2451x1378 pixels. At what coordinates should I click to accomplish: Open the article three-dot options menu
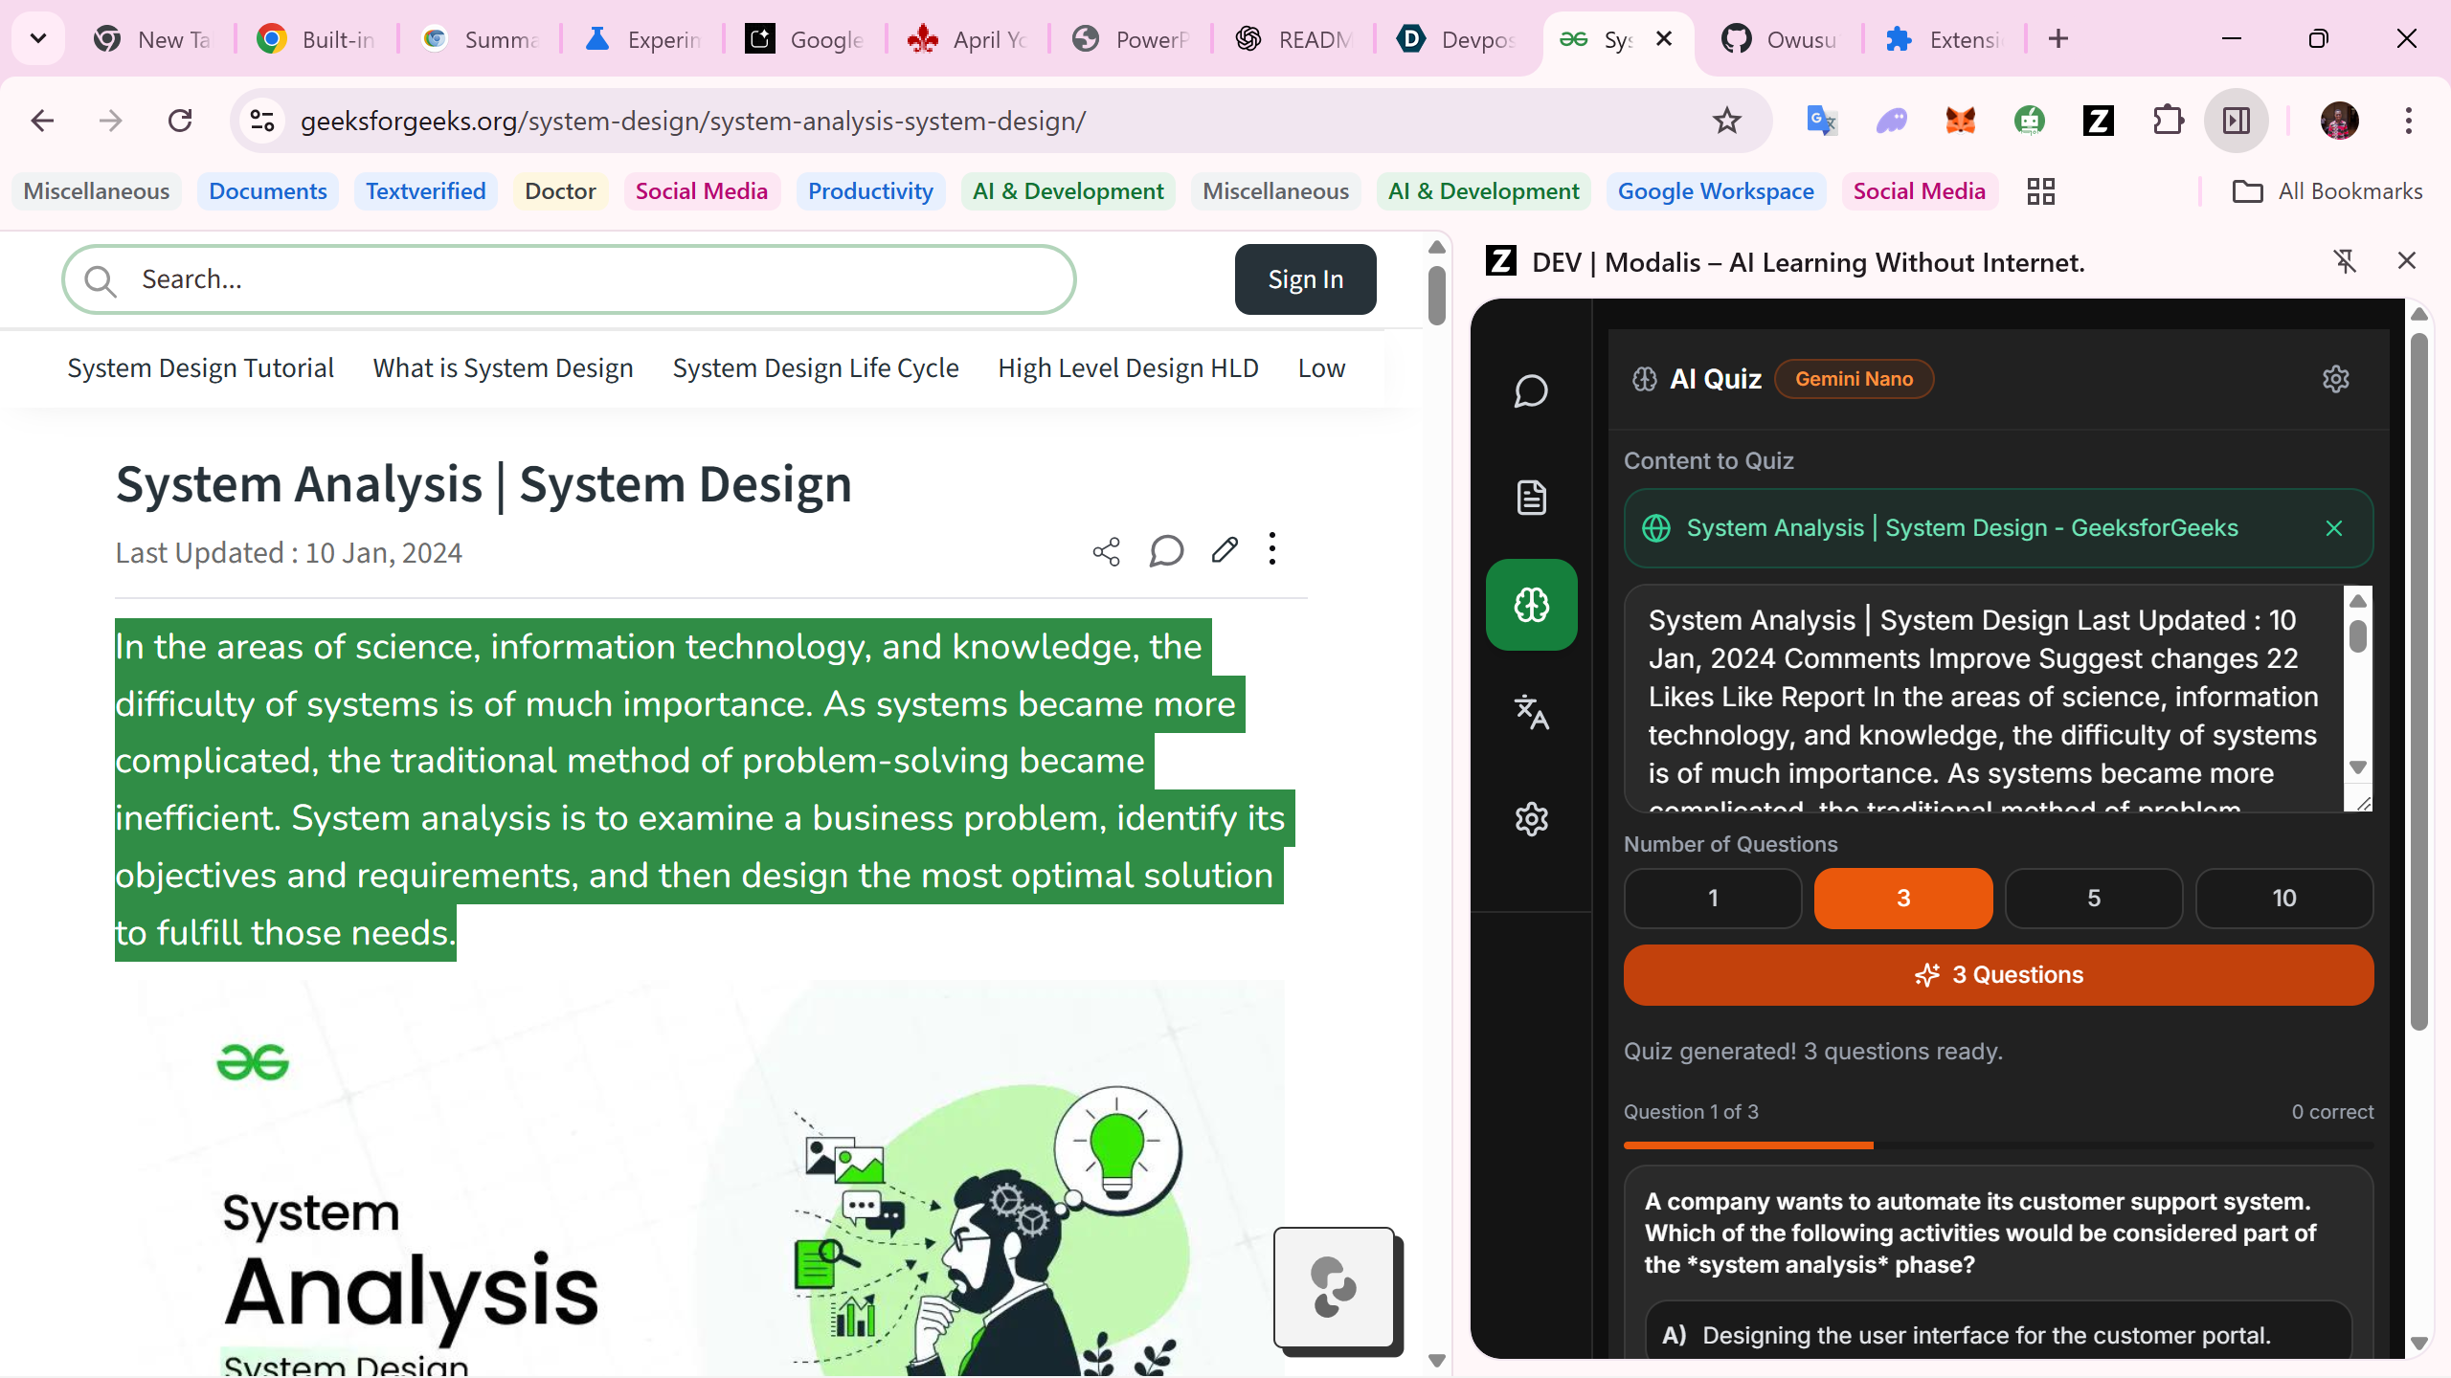1271,549
